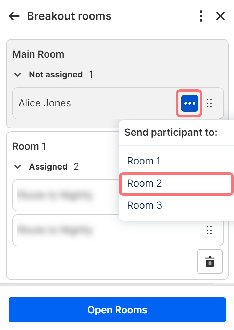The width and height of the screenshot is (234, 330).
Task: Delete Room 1 with the trash icon
Action: 210,262
